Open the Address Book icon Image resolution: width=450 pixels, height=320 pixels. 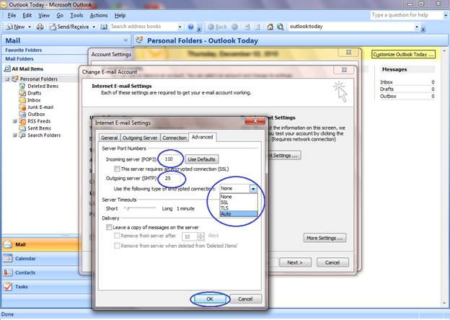click(x=104, y=27)
